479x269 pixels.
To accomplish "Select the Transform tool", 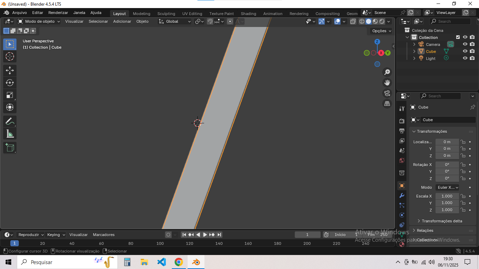I will (x=10, y=107).
